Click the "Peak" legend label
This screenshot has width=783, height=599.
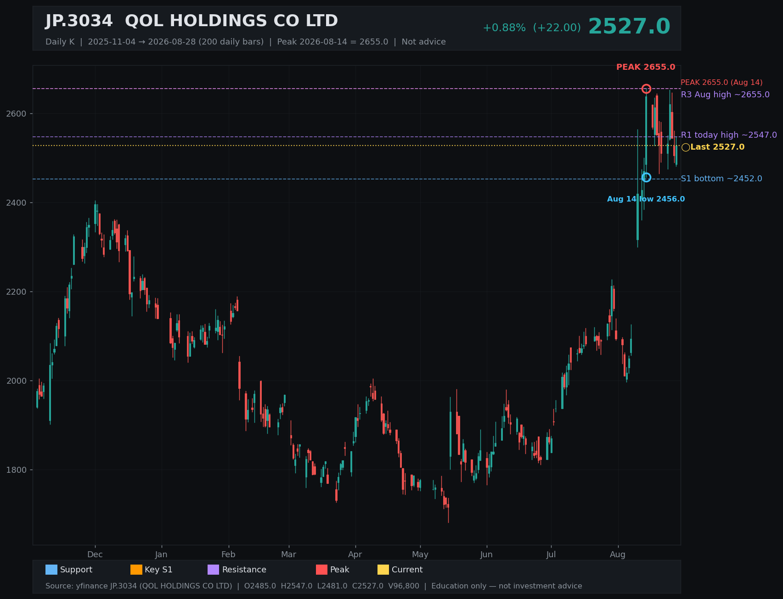(x=340, y=570)
